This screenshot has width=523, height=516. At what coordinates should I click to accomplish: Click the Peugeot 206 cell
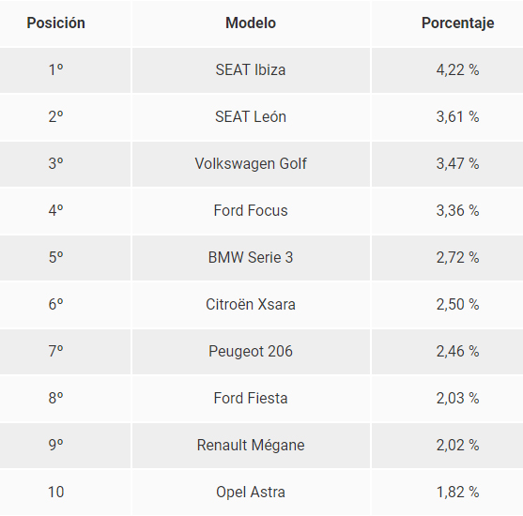pyautogui.click(x=251, y=351)
